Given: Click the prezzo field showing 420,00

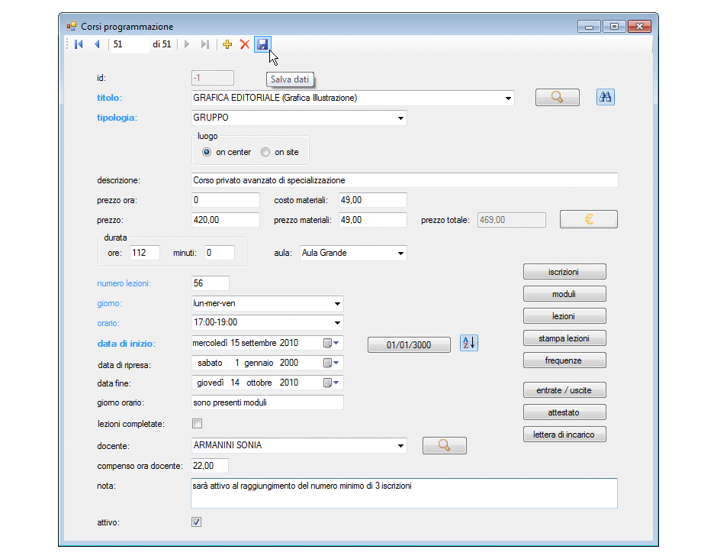Looking at the screenshot, I should (226, 220).
